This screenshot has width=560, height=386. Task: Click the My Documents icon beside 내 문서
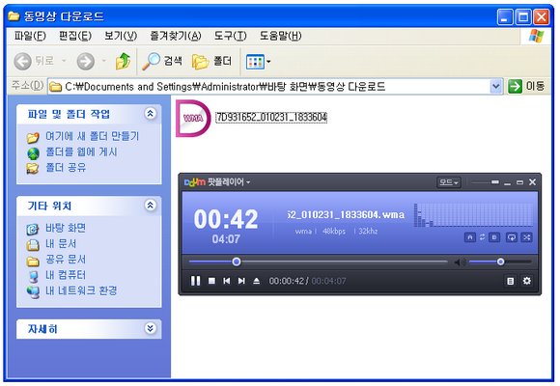33,245
